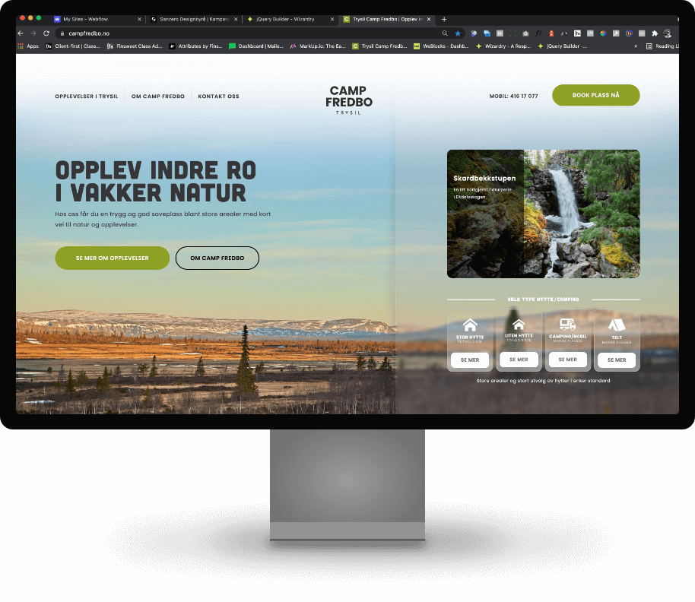
Task: Click the browser reload icon
Action: [47, 33]
